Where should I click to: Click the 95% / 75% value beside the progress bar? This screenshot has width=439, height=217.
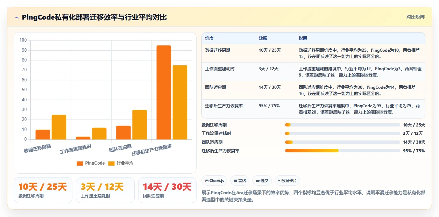(414, 151)
